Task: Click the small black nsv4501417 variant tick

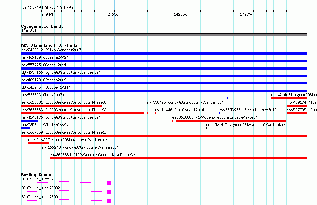Action: [207, 128]
